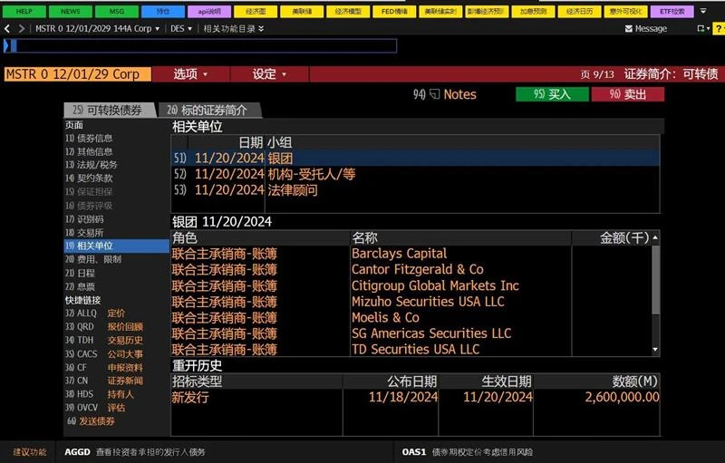Expand the 相关功能目录 menu
Viewport: 725px width, 463px height.
pos(233,29)
